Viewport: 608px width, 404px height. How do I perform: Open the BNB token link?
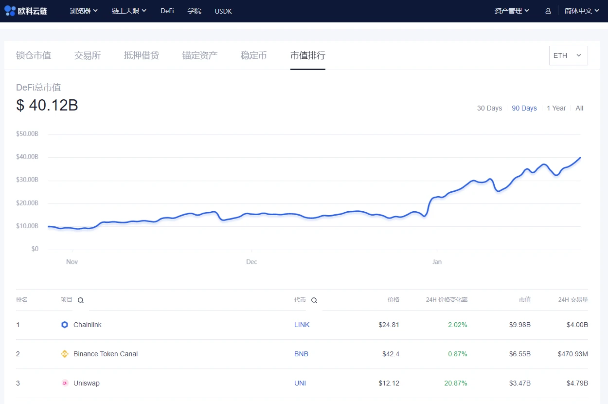point(301,354)
